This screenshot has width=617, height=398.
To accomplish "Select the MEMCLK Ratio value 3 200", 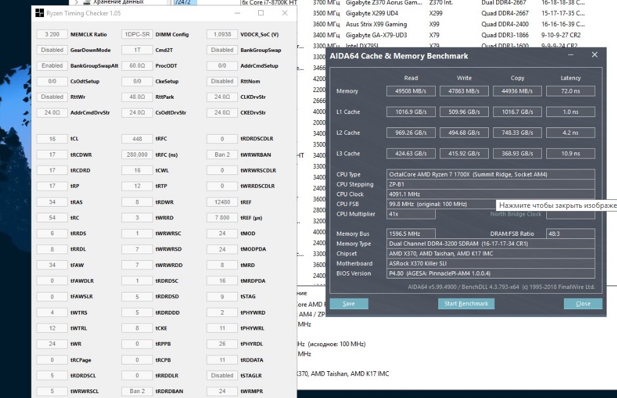I will [52, 34].
